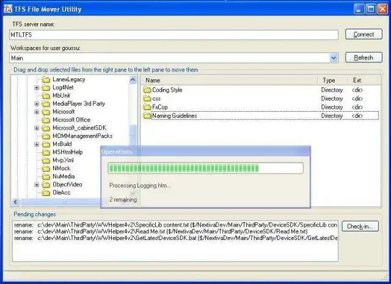Click the Refresh button
The image size is (391, 284).
click(364, 57)
